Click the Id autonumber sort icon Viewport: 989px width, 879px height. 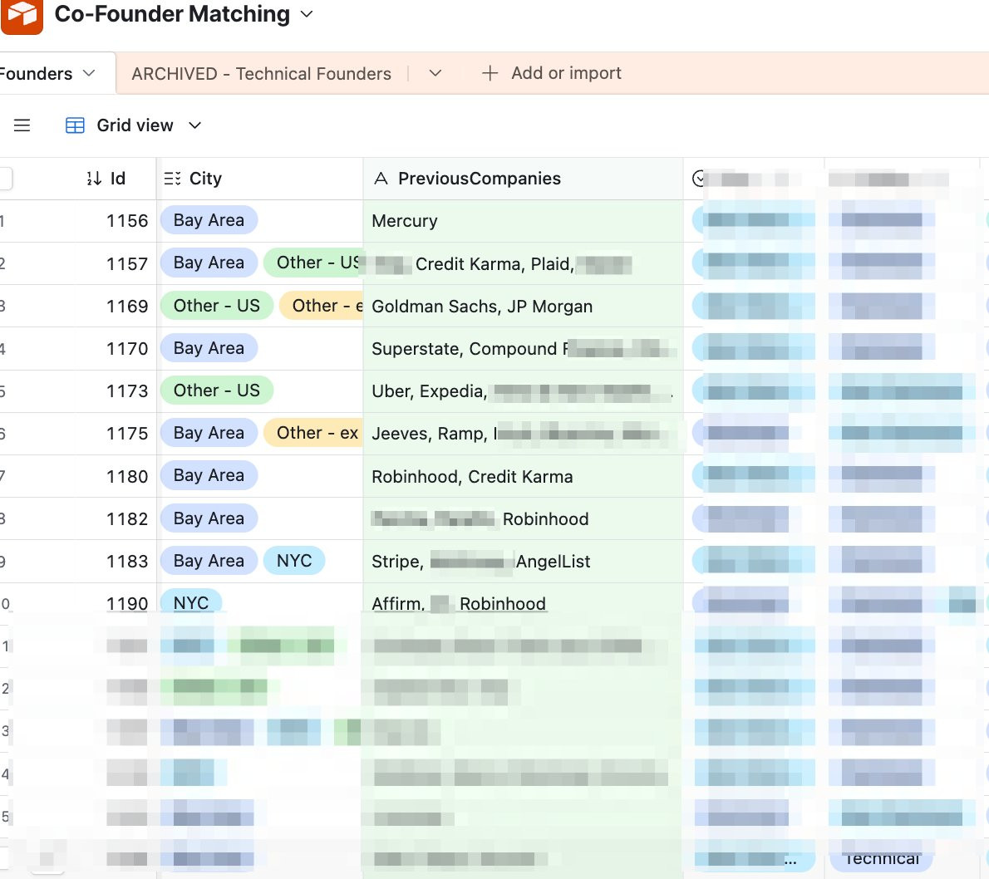(x=94, y=179)
